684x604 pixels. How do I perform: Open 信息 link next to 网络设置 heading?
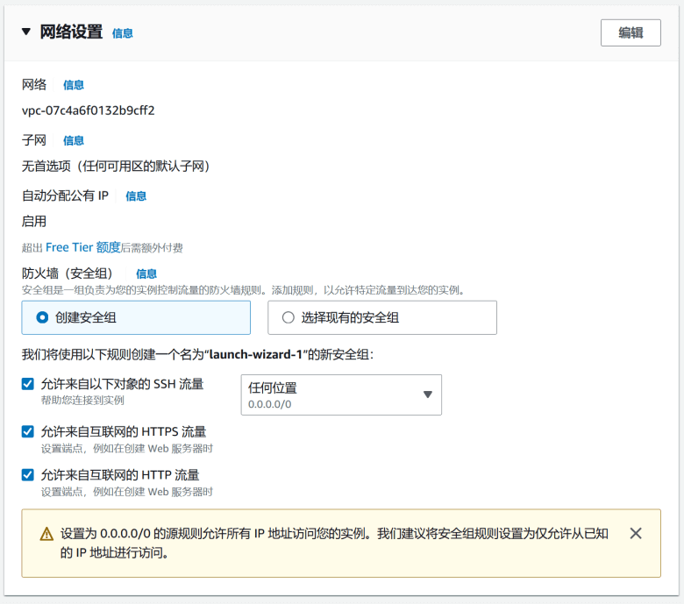point(122,33)
